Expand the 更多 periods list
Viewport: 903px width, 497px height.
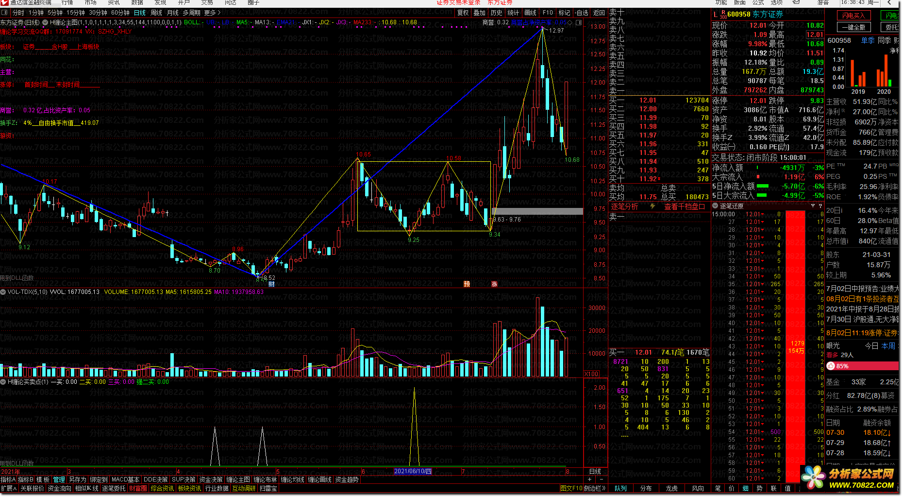point(212,13)
